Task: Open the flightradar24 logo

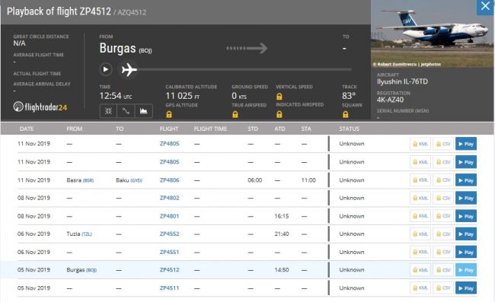Action: pyautogui.click(x=40, y=107)
